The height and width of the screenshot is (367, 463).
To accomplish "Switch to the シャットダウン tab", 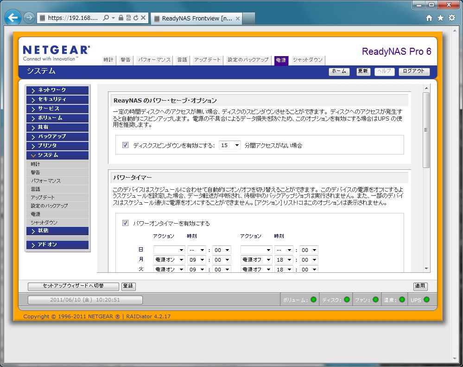I will [x=308, y=60].
